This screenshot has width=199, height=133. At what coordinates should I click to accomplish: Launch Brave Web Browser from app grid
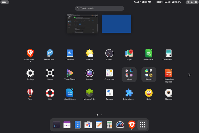pos(30,55)
